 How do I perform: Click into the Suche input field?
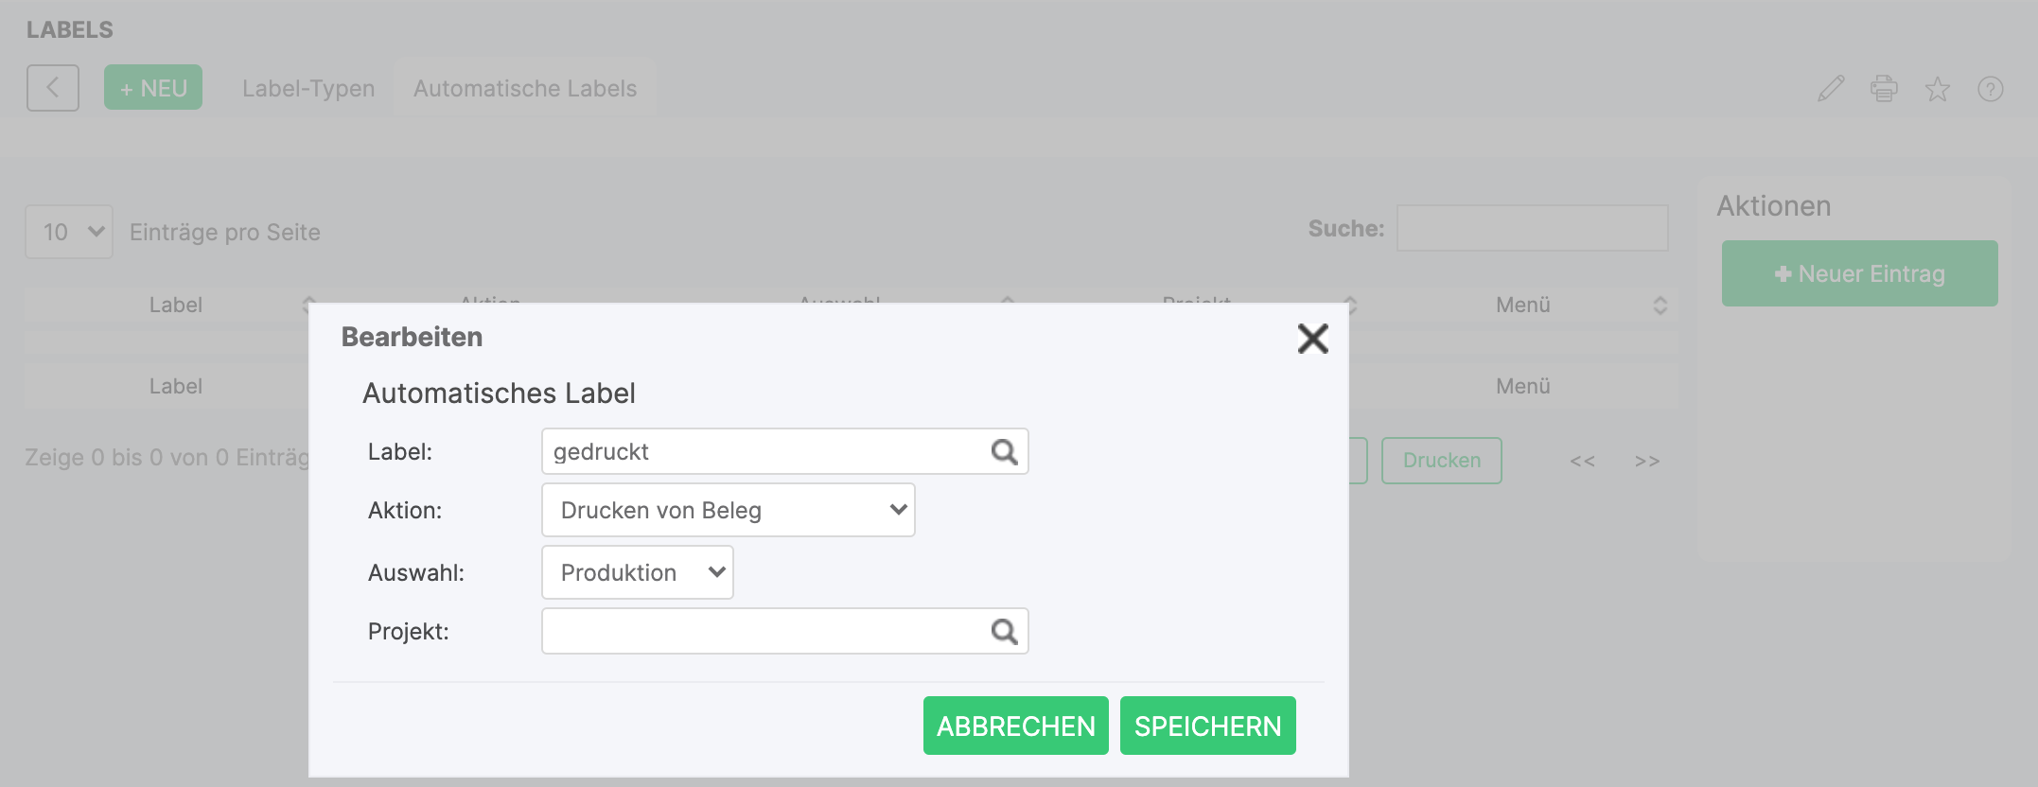coord(1532,228)
